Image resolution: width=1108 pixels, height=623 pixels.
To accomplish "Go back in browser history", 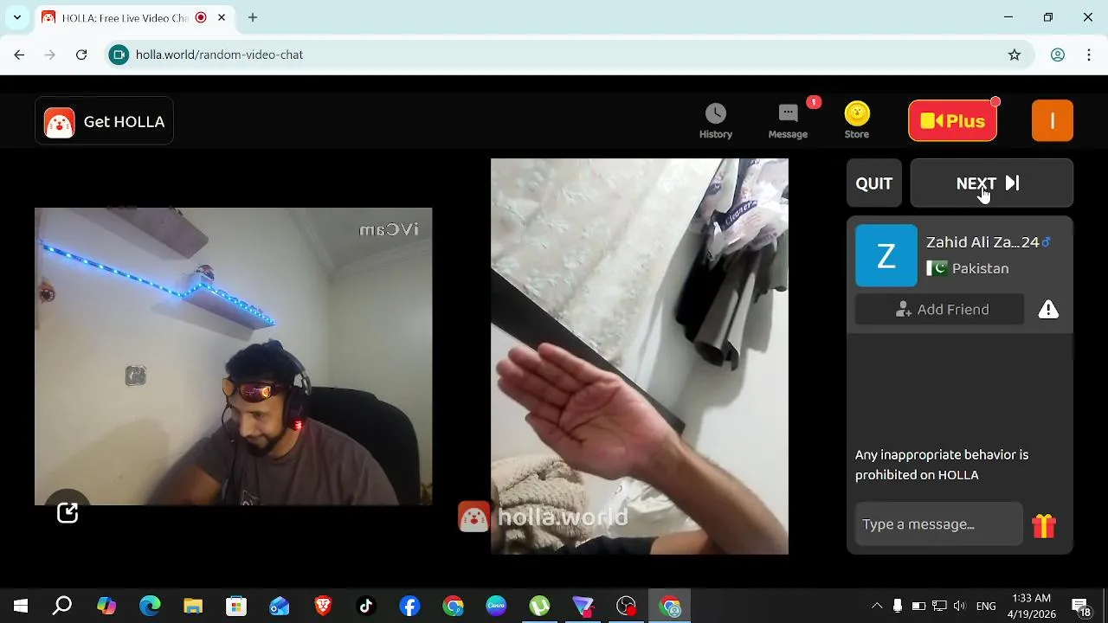I will [19, 55].
